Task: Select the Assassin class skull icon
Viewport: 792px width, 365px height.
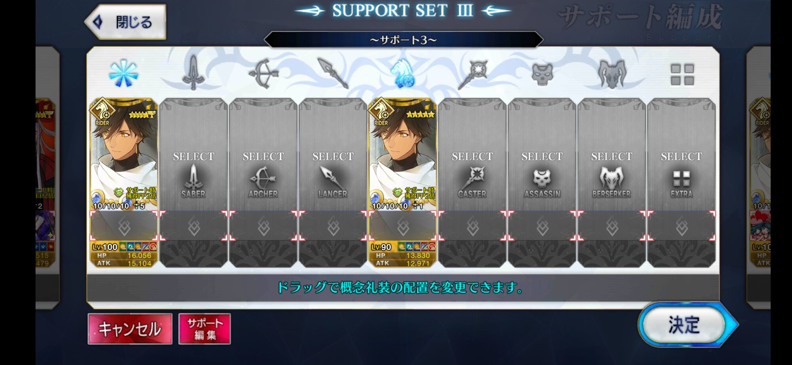Action: [542, 74]
